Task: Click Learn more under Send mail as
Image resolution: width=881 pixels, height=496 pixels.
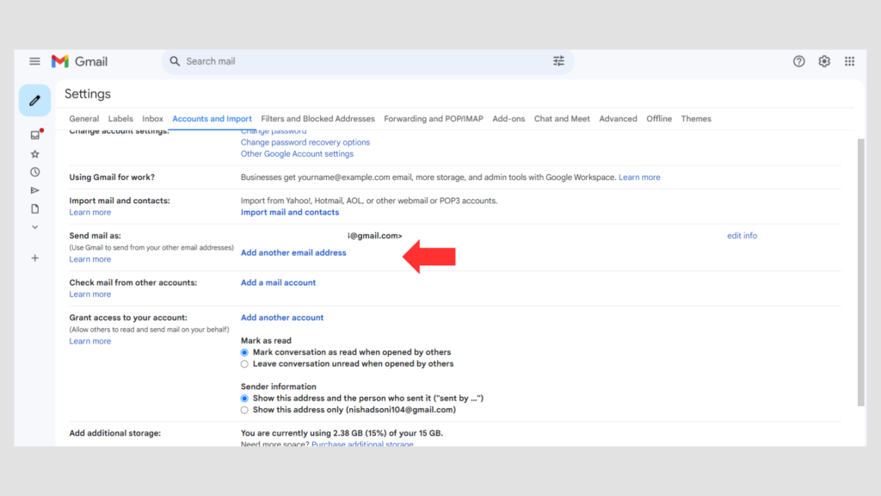Action: tap(89, 259)
